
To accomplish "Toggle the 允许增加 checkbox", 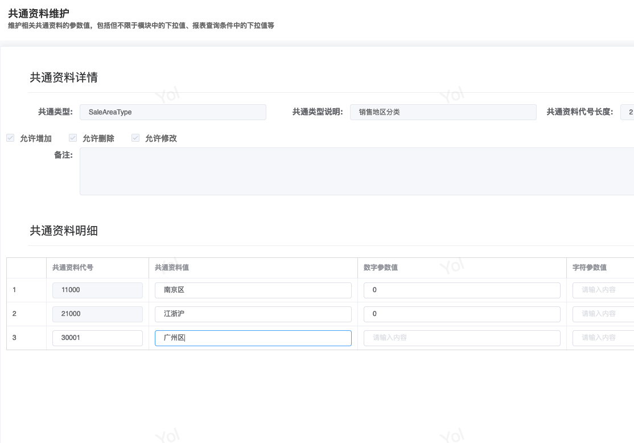I will [x=10, y=138].
